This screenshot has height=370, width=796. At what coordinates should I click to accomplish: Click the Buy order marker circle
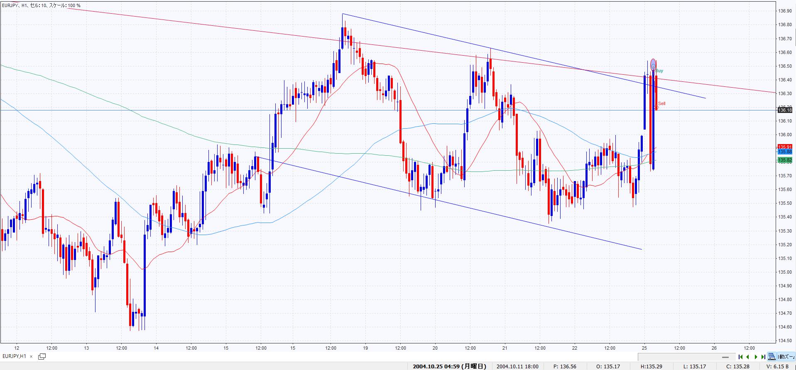[x=653, y=67]
